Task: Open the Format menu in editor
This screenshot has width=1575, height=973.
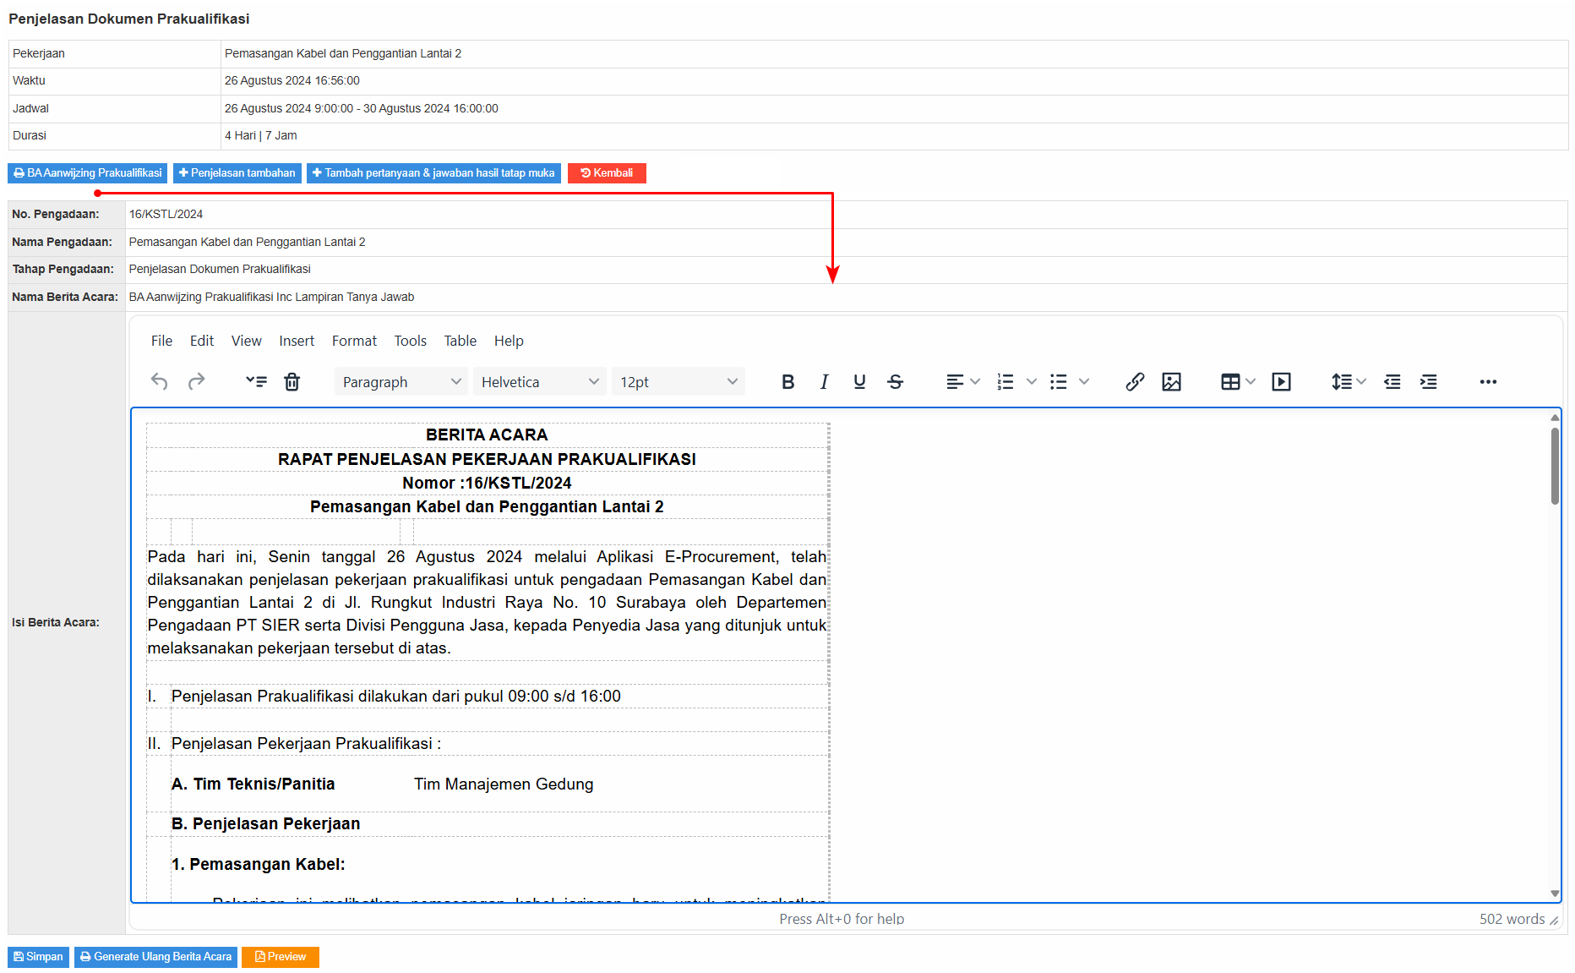Action: coord(354,341)
